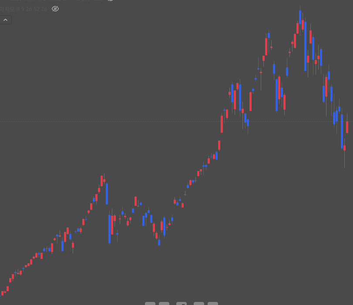Click the parameter values 9 26 52 26
Screen dimensions: 353x305
click(x=34, y=9)
